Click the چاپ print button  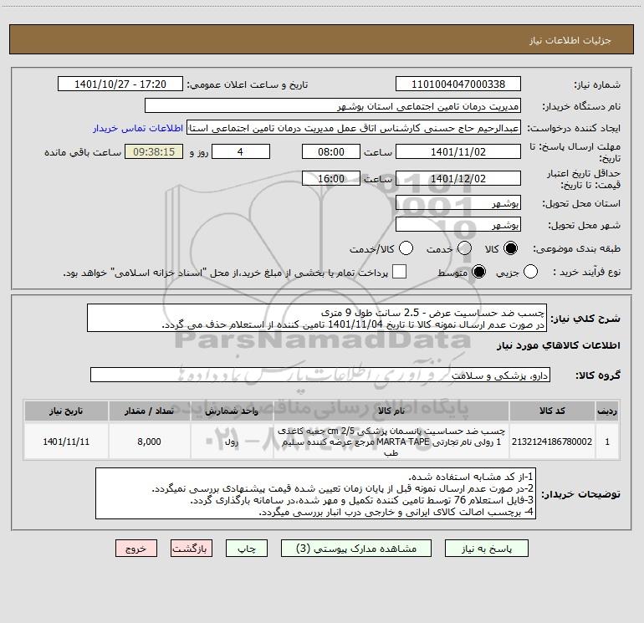pyautogui.click(x=247, y=549)
